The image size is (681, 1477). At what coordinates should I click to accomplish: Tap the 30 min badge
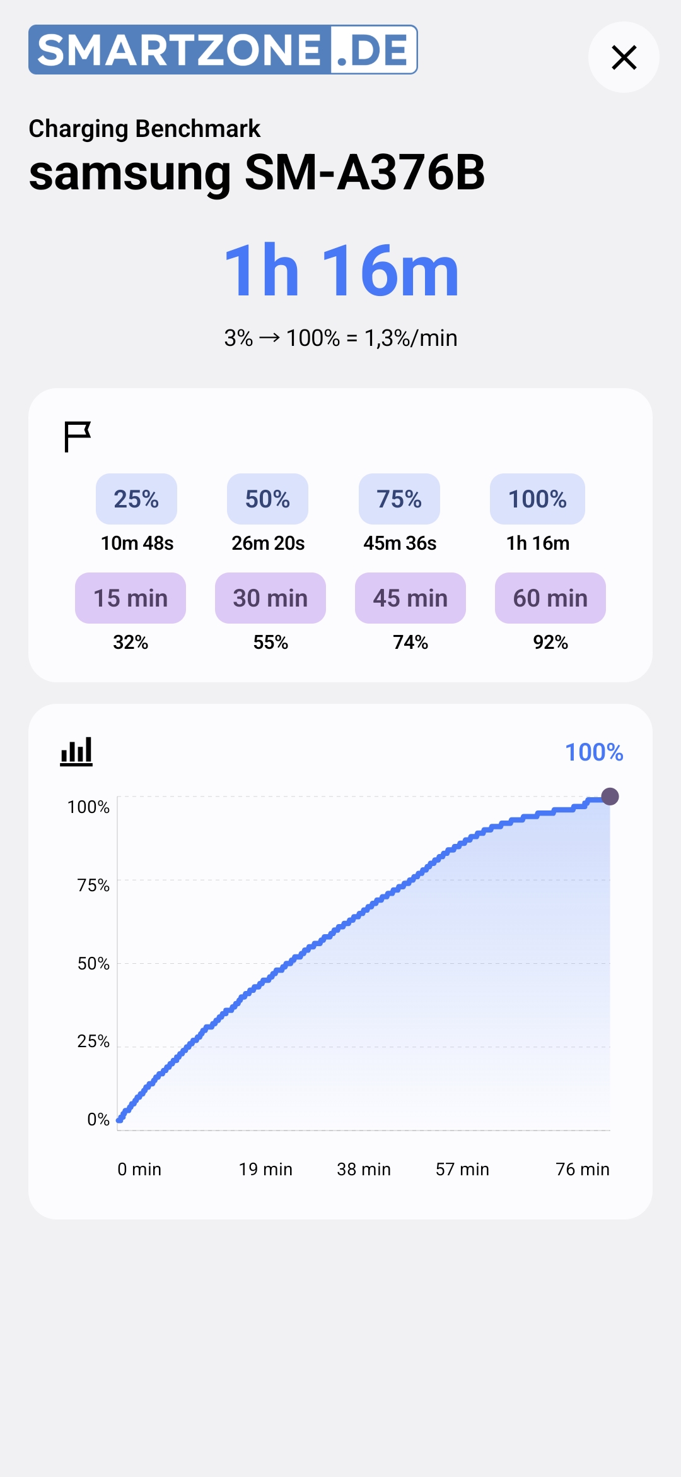271,598
